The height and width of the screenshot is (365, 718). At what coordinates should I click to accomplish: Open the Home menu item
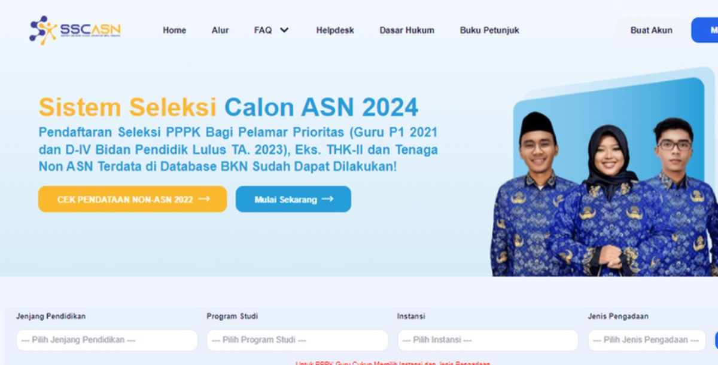coord(174,30)
